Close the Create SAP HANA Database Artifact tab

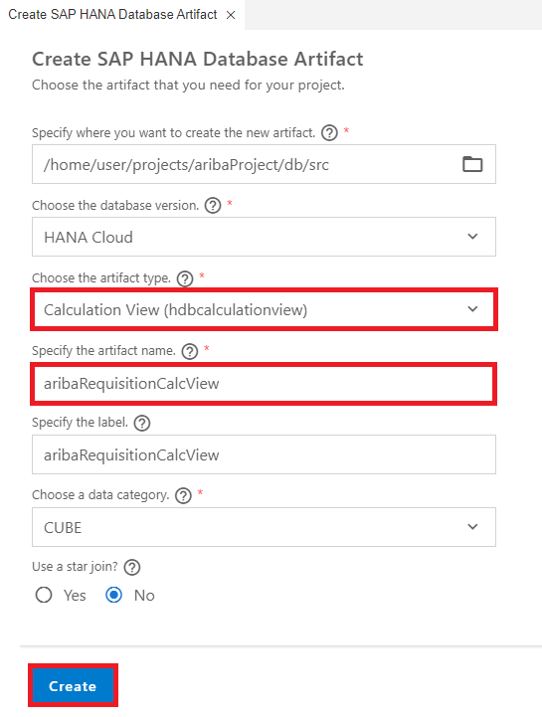(231, 15)
